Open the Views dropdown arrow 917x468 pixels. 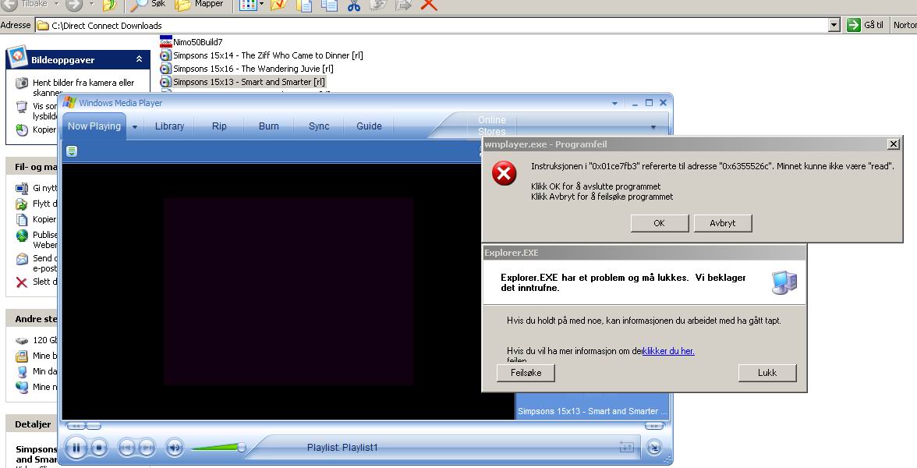(x=261, y=4)
